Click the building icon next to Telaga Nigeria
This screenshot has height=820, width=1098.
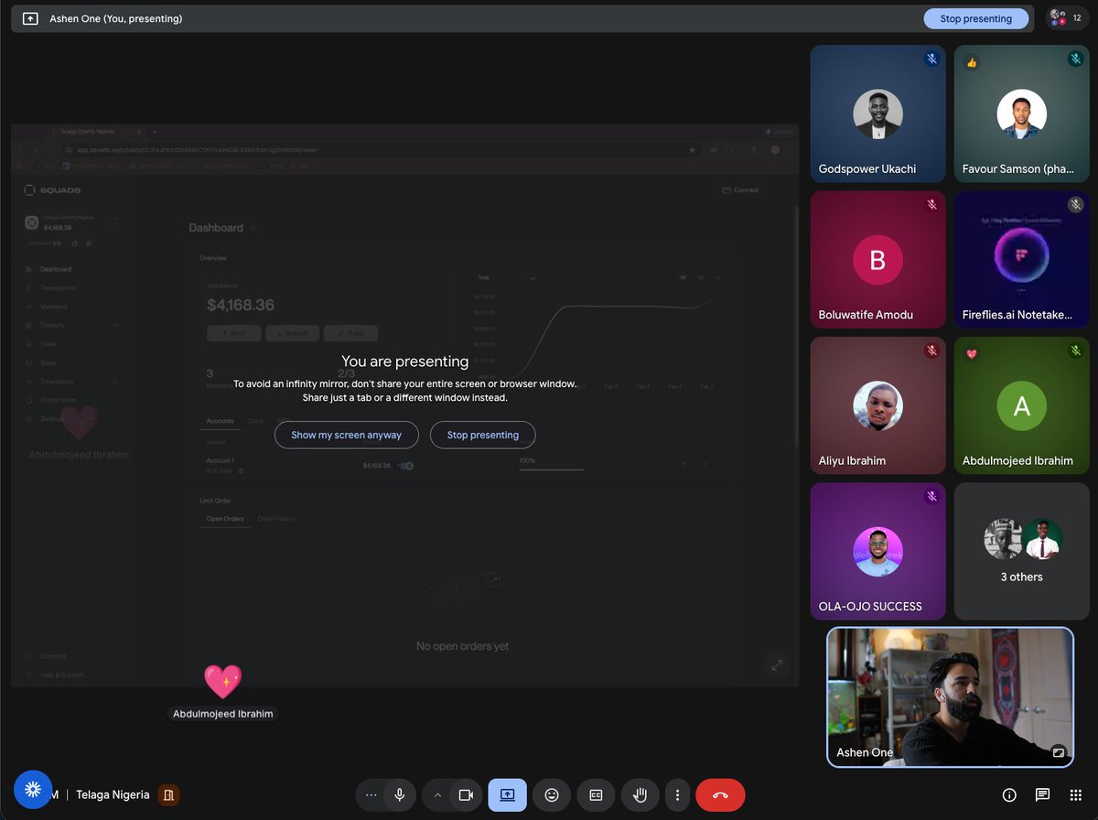pyautogui.click(x=168, y=794)
